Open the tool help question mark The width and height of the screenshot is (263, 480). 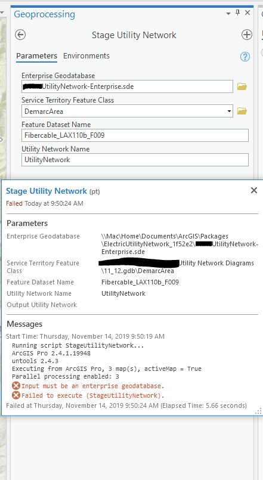point(245,57)
